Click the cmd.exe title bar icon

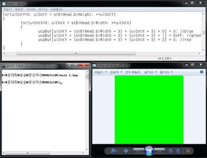(x=4, y=66)
